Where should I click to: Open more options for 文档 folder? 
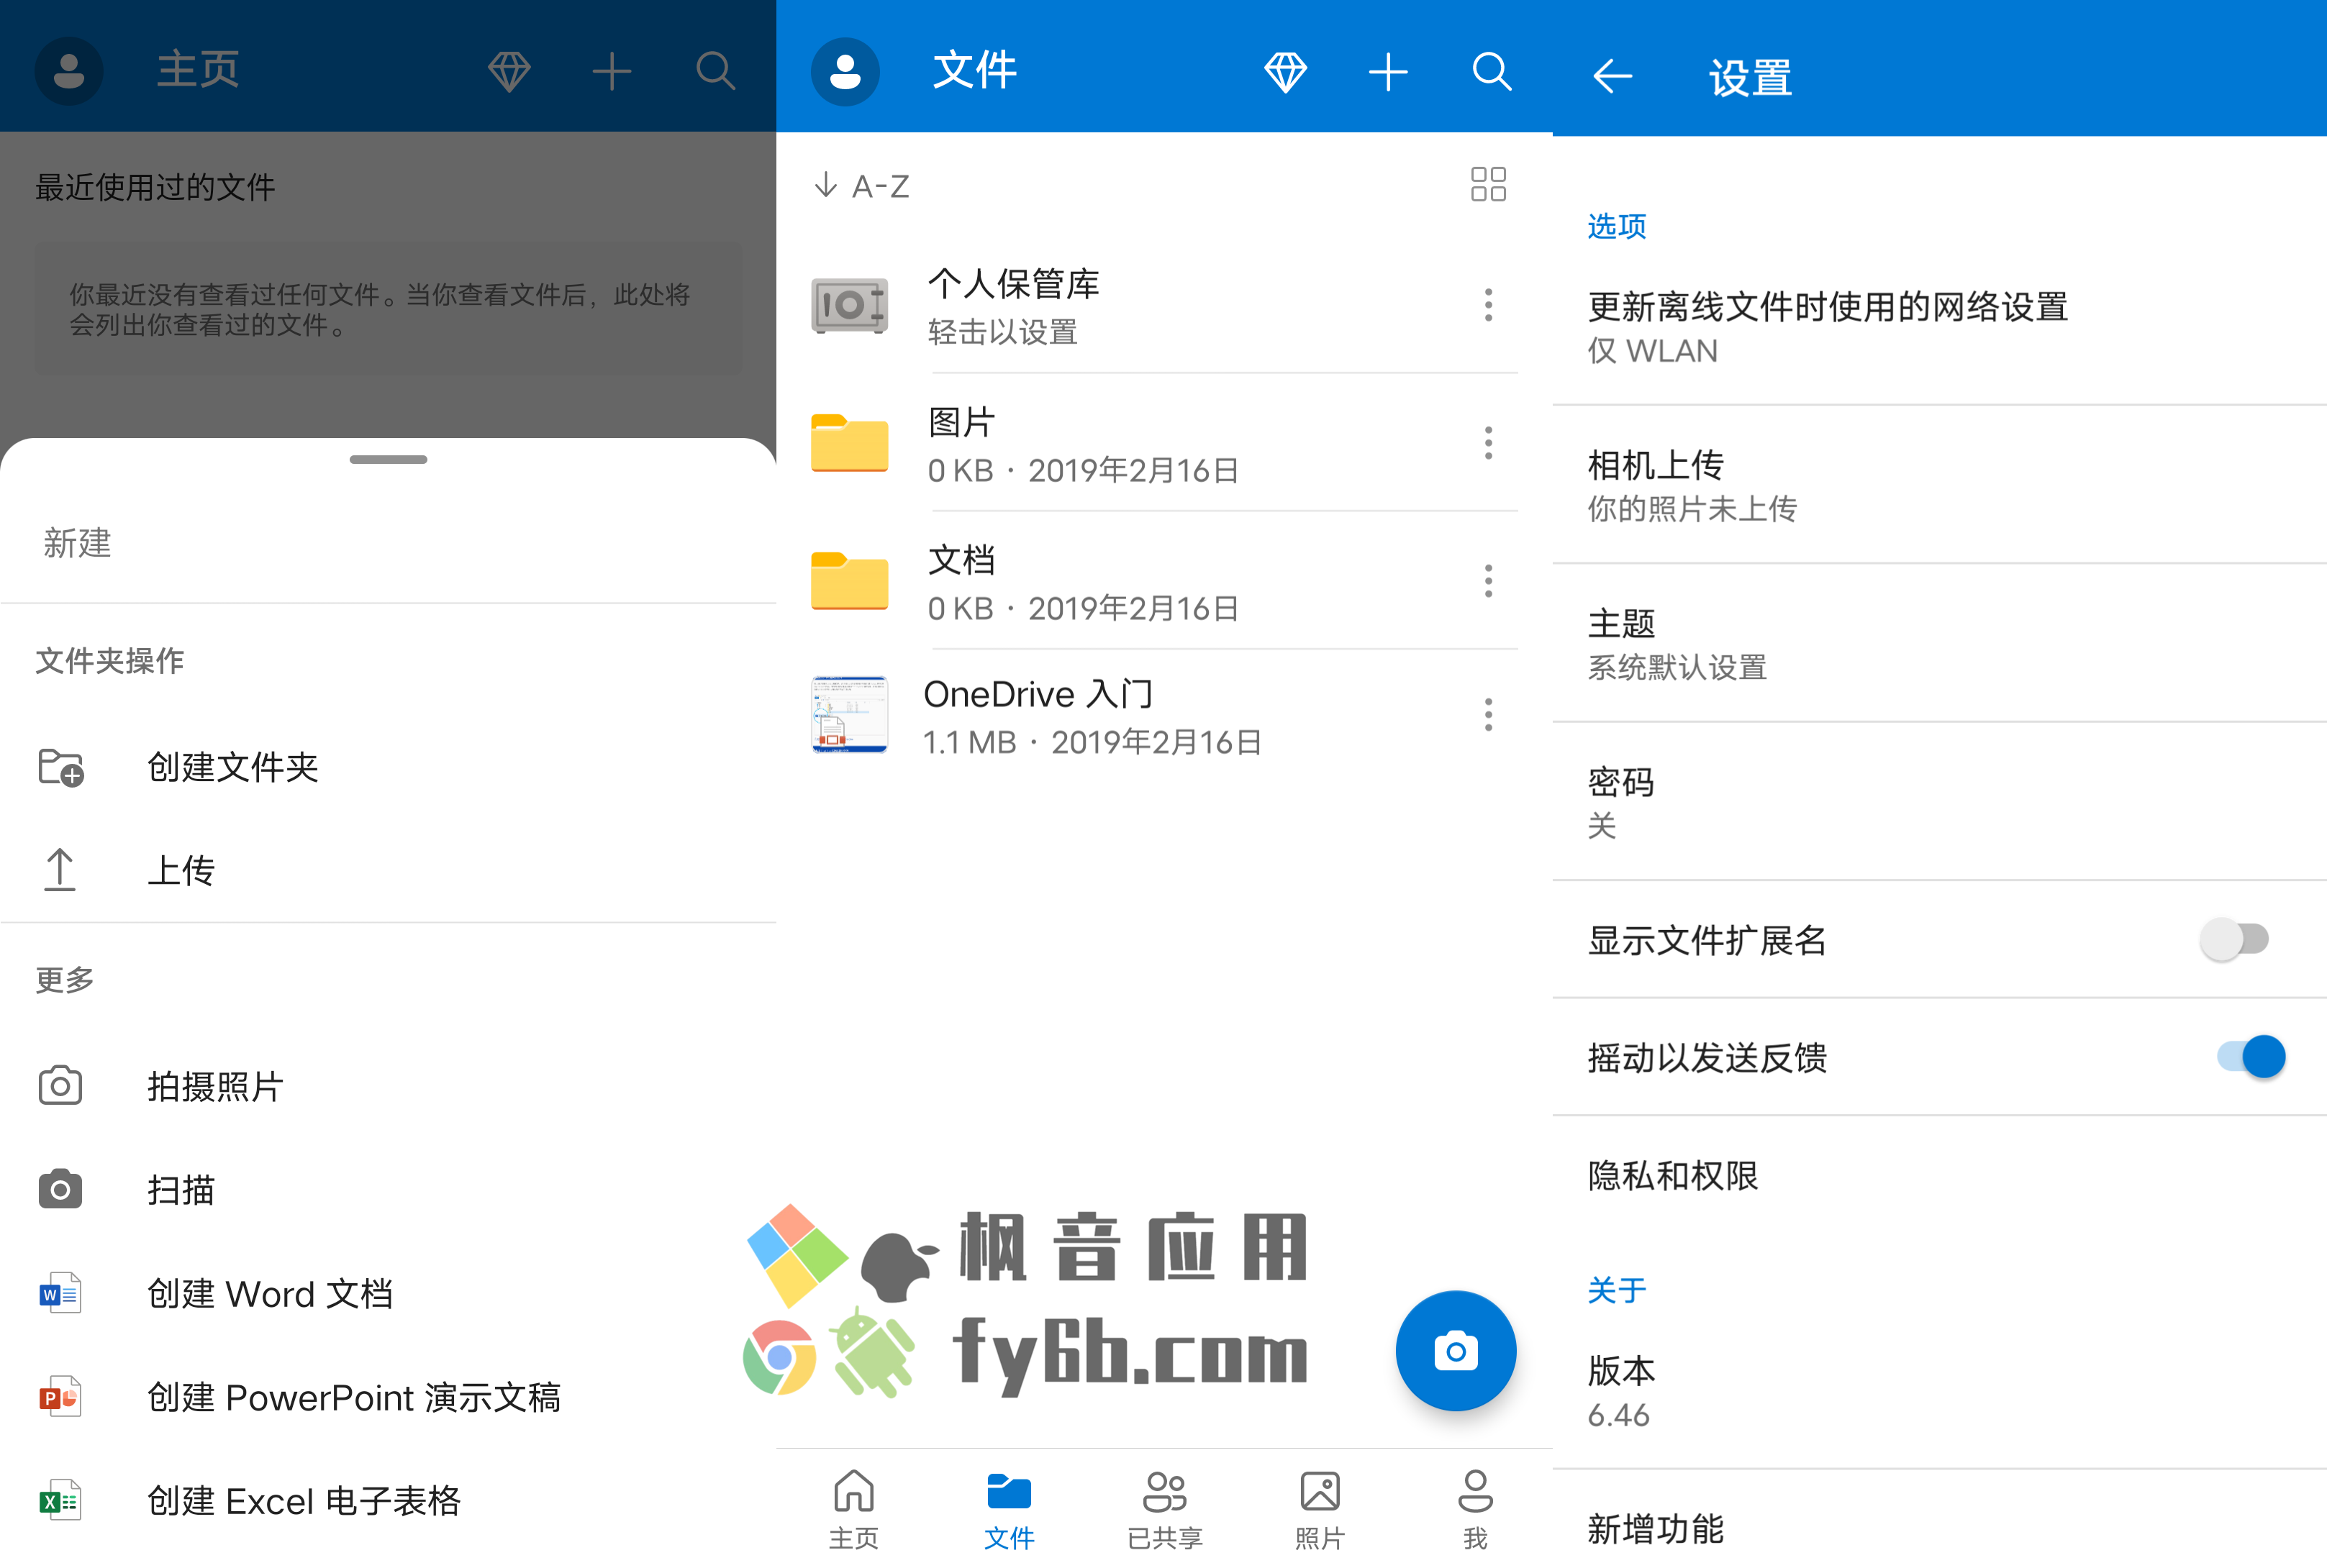tap(1489, 581)
